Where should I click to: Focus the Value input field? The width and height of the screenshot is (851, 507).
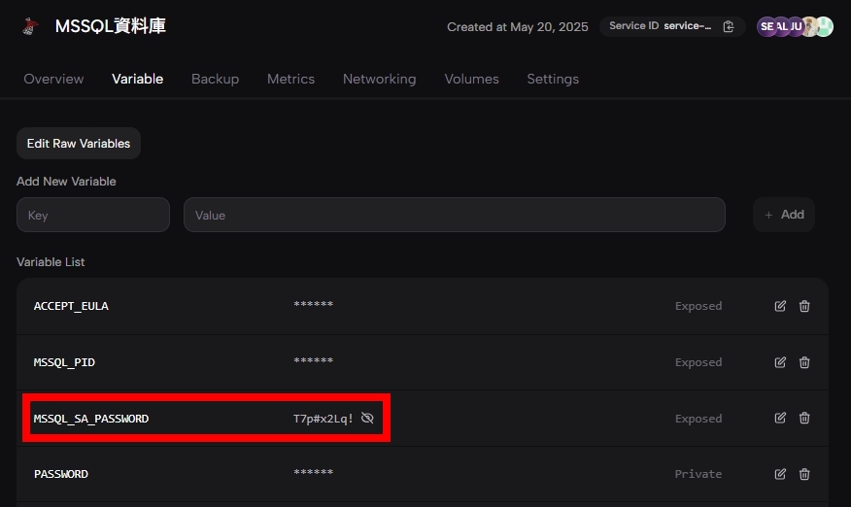tap(455, 215)
